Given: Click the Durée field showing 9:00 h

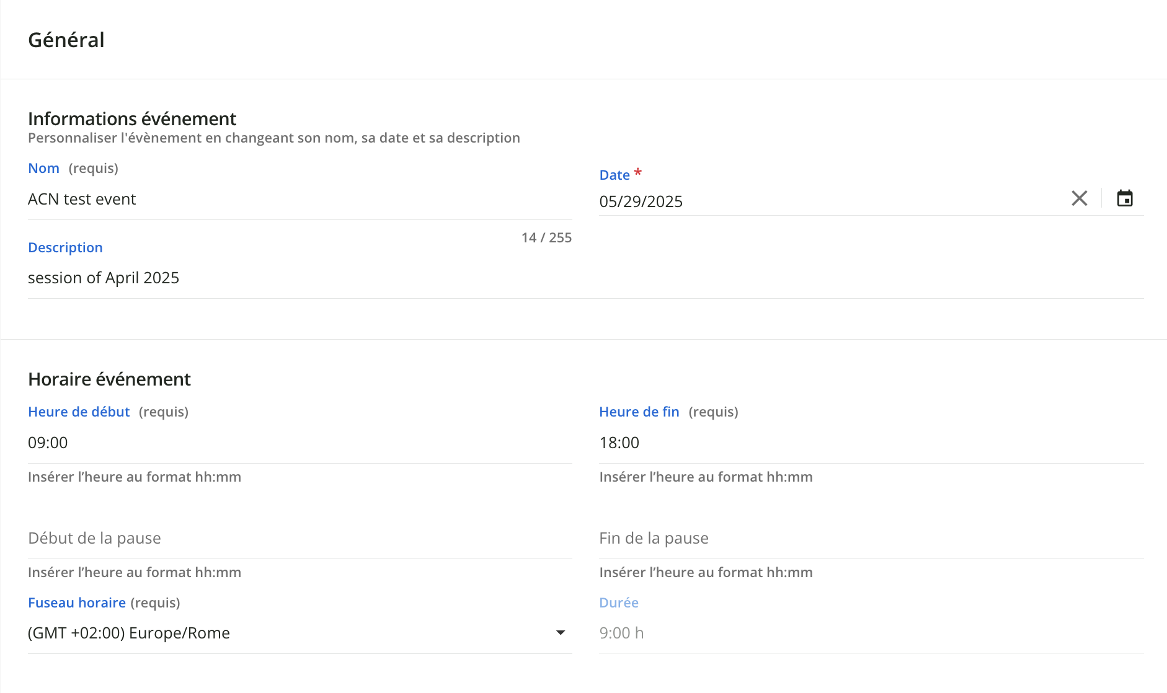Looking at the screenshot, I should tap(871, 633).
